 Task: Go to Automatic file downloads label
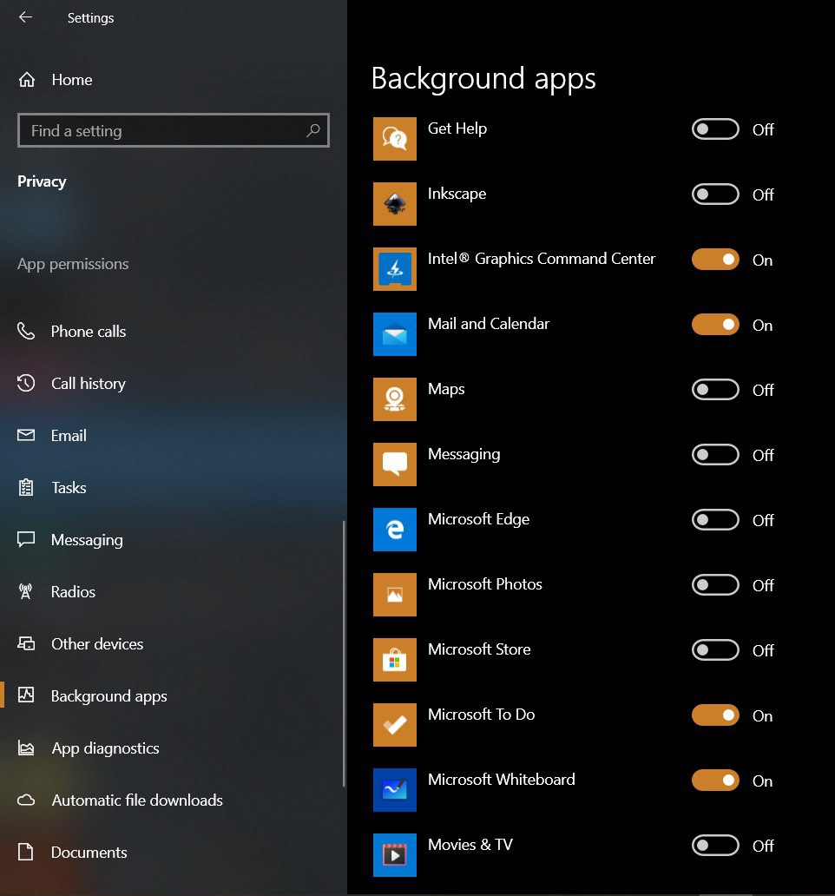point(137,800)
